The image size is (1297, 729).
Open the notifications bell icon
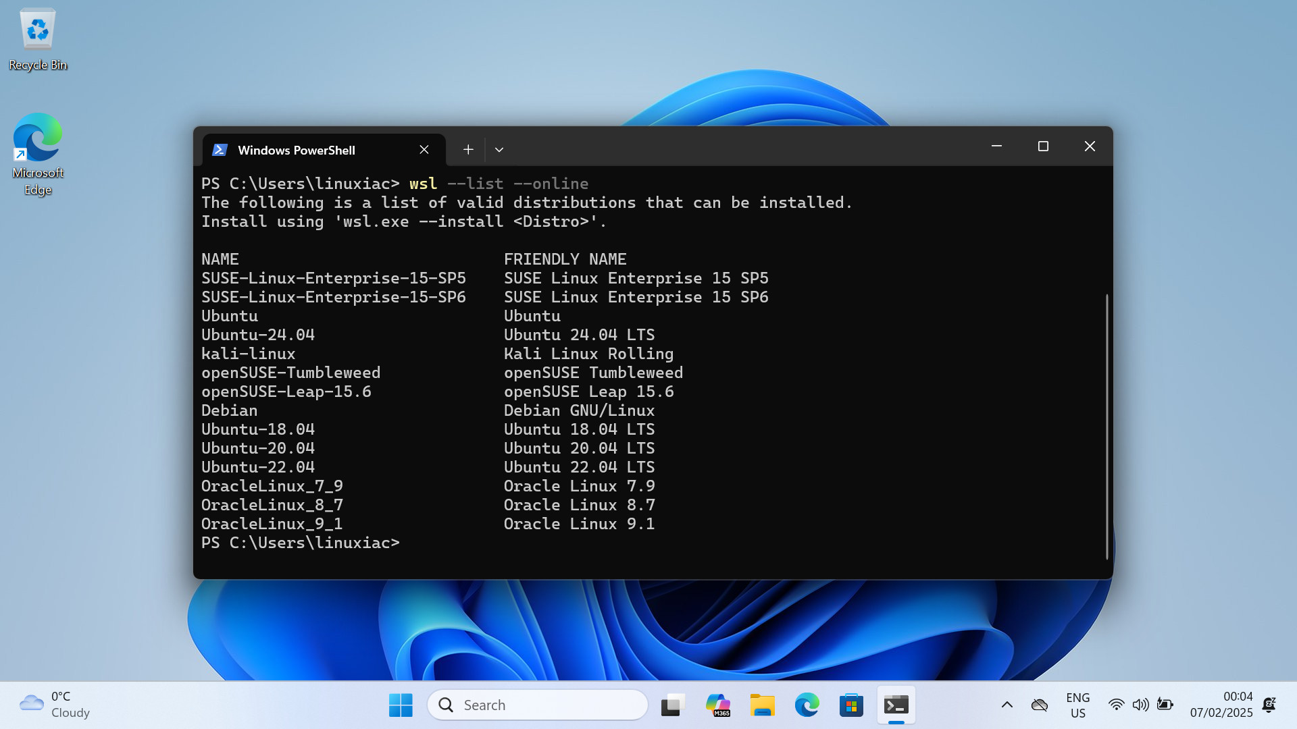(x=1269, y=705)
